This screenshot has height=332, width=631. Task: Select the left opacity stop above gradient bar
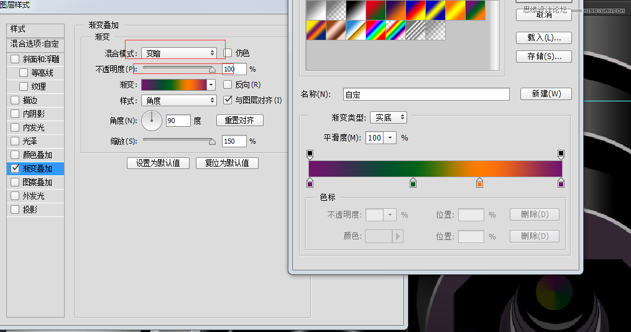click(x=310, y=155)
